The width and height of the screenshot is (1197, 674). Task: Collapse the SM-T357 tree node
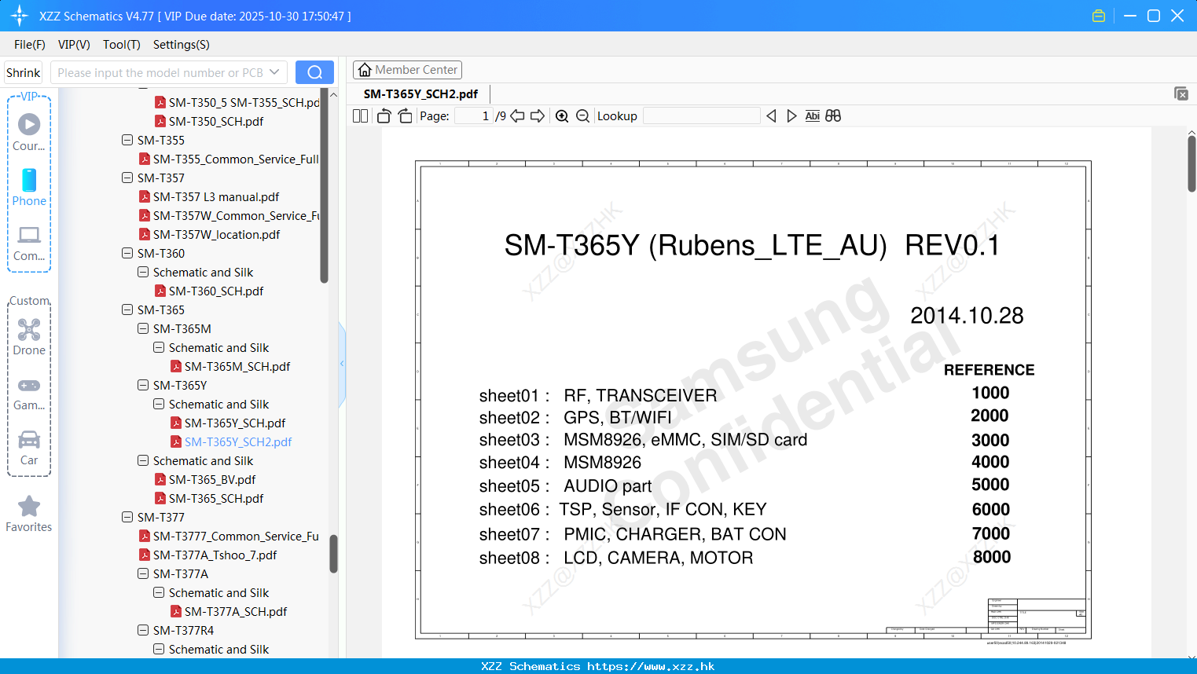click(x=127, y=178)
